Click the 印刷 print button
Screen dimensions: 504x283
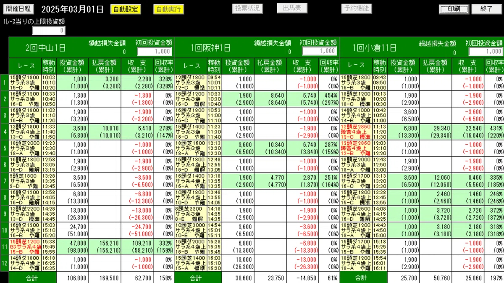[454, 9]
